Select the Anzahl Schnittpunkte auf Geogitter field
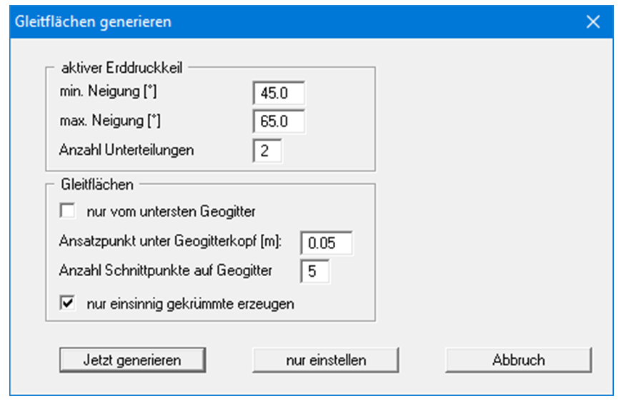The image size is (631, 401). tap(315, 271)
